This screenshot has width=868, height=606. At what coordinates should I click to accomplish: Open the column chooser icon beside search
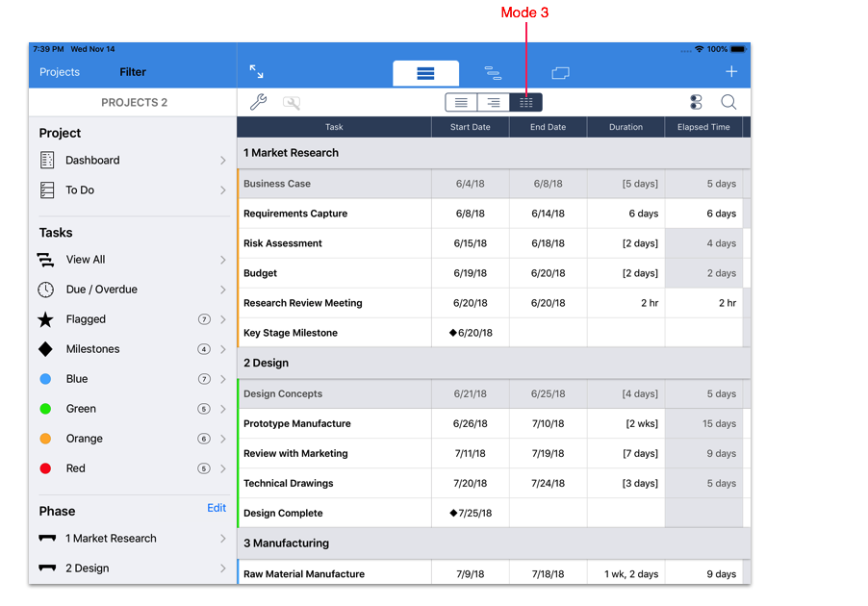[x=696, y=103]
